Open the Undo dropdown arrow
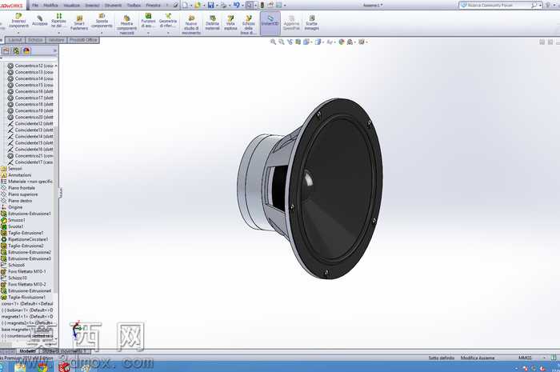This screenshot has height=372, width=560. click(242, 6)
